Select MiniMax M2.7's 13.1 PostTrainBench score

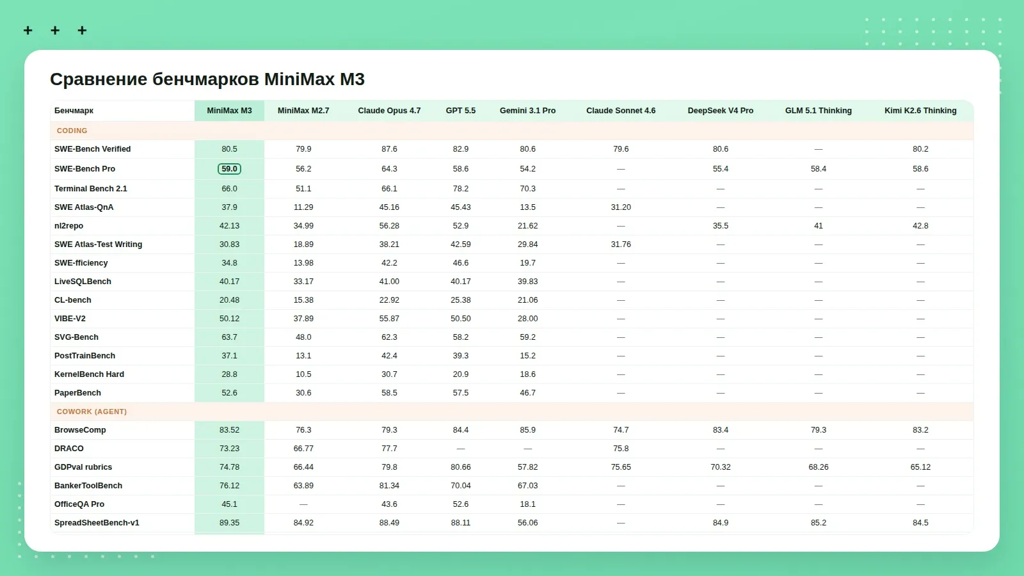click(x=303, y=356)
